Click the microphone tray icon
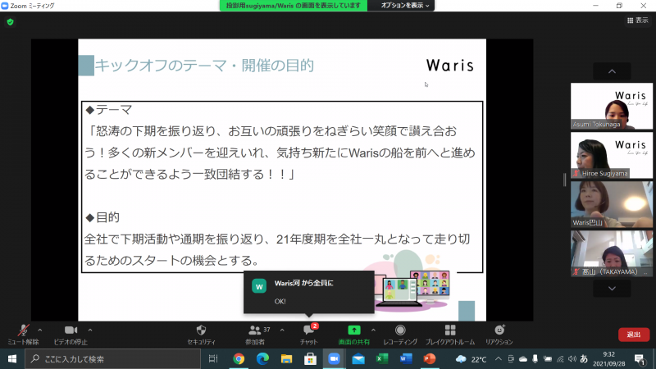Viewport: 656px width, 369px height. 535,359
